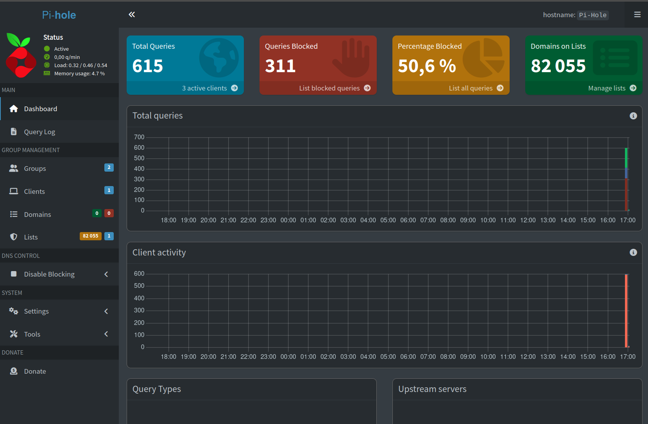This screenshot has height=424, width=648.
Task: Open the Donate menu item
Action: (59, 371)
